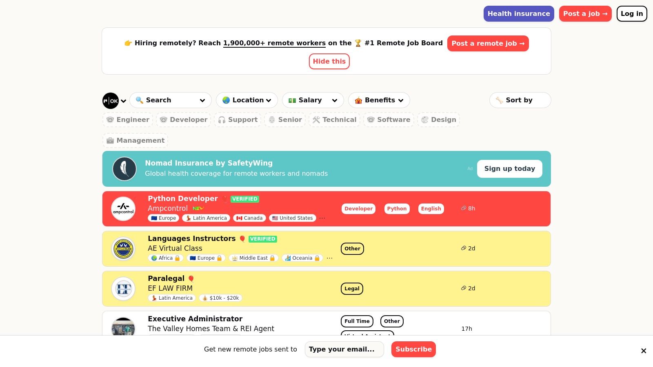The image size is (653, 367).
Task: Click the SafetyWing feather logo
Action: tap(124, 169)
